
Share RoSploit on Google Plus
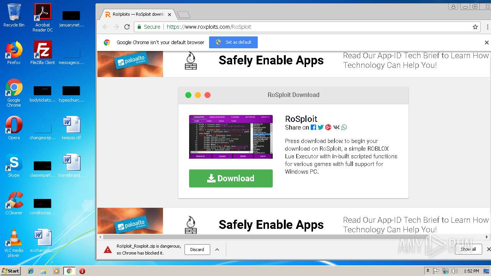(x=328, y=127)
